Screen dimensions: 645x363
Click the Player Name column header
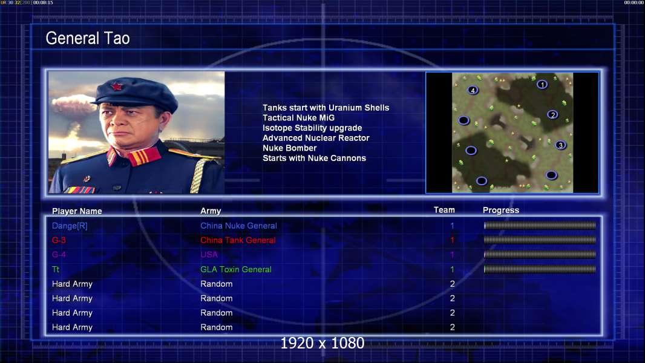click(x=77, y=211)
